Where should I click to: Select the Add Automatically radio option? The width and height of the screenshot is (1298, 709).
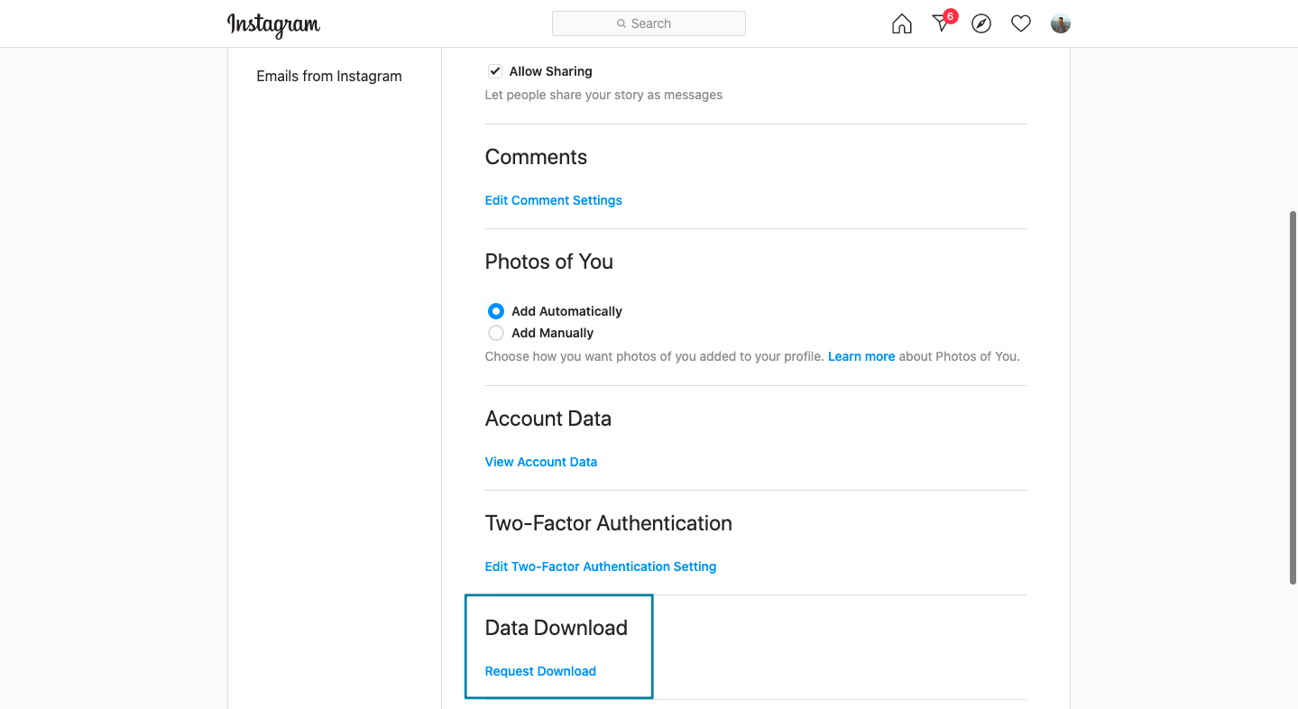pyautogui.click(x=496, y=311)
